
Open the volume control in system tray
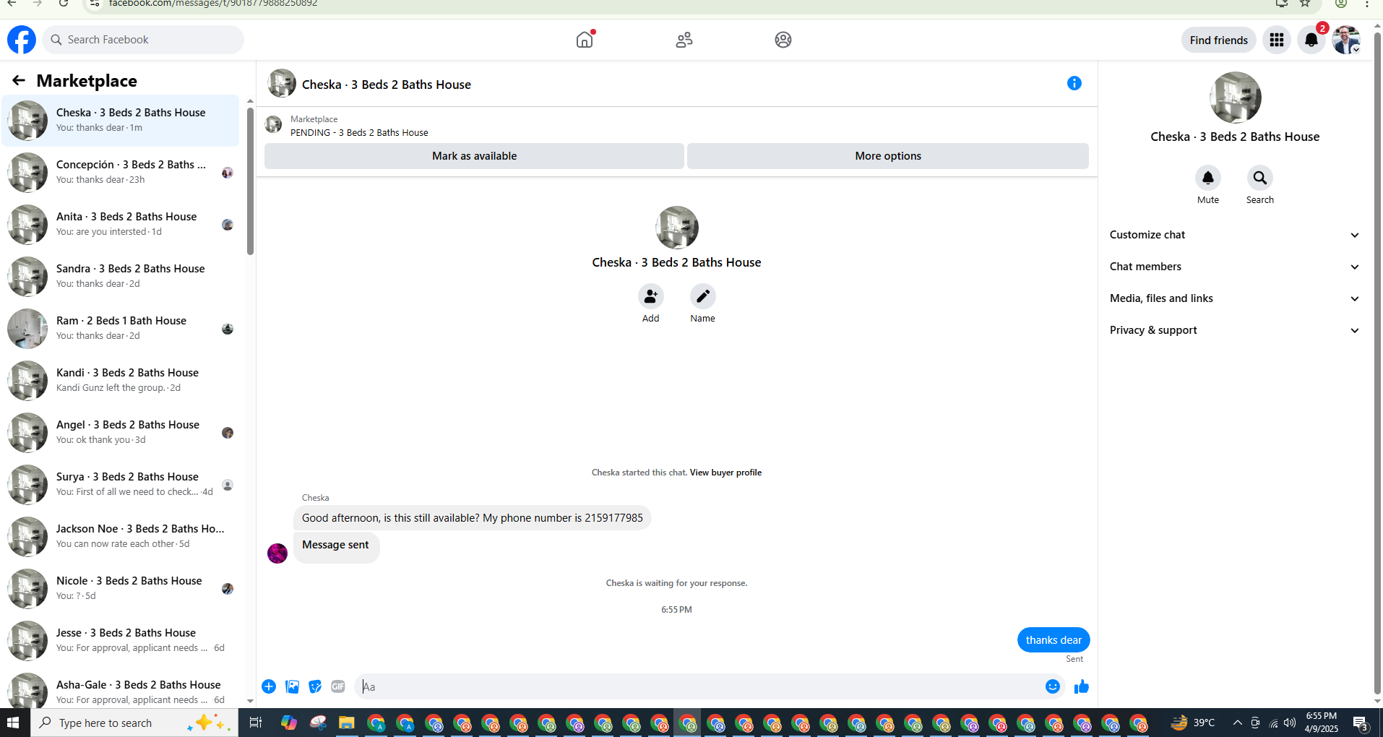pyautogui.click(x=1290, y=723)
